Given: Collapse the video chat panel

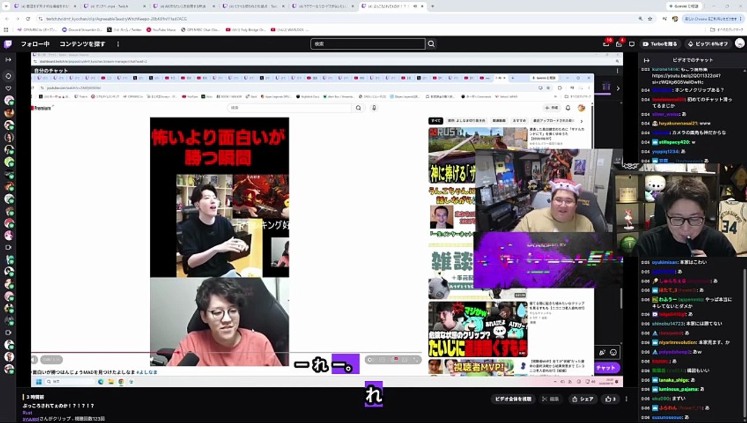Looking at the screenshot, I should [x=647, y=60].
